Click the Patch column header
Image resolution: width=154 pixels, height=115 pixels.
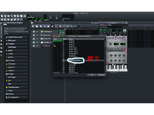click(x=65, y=39)
